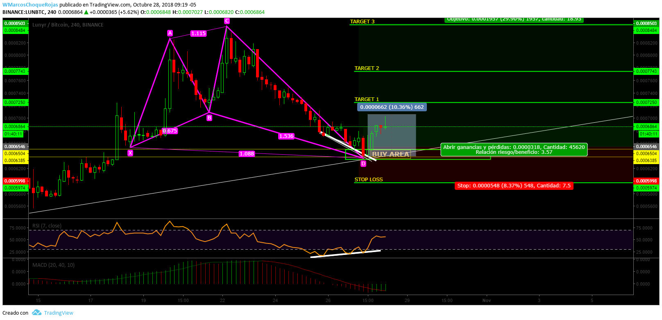Click the '17' date on the time axis
The height and width of the screenshot is (320, 662).
91,300
